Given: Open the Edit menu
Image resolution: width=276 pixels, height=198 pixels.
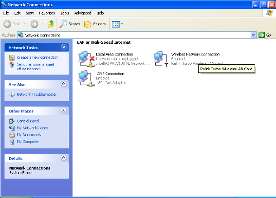Looking at the screenshot, I should (x=17, y=13).
